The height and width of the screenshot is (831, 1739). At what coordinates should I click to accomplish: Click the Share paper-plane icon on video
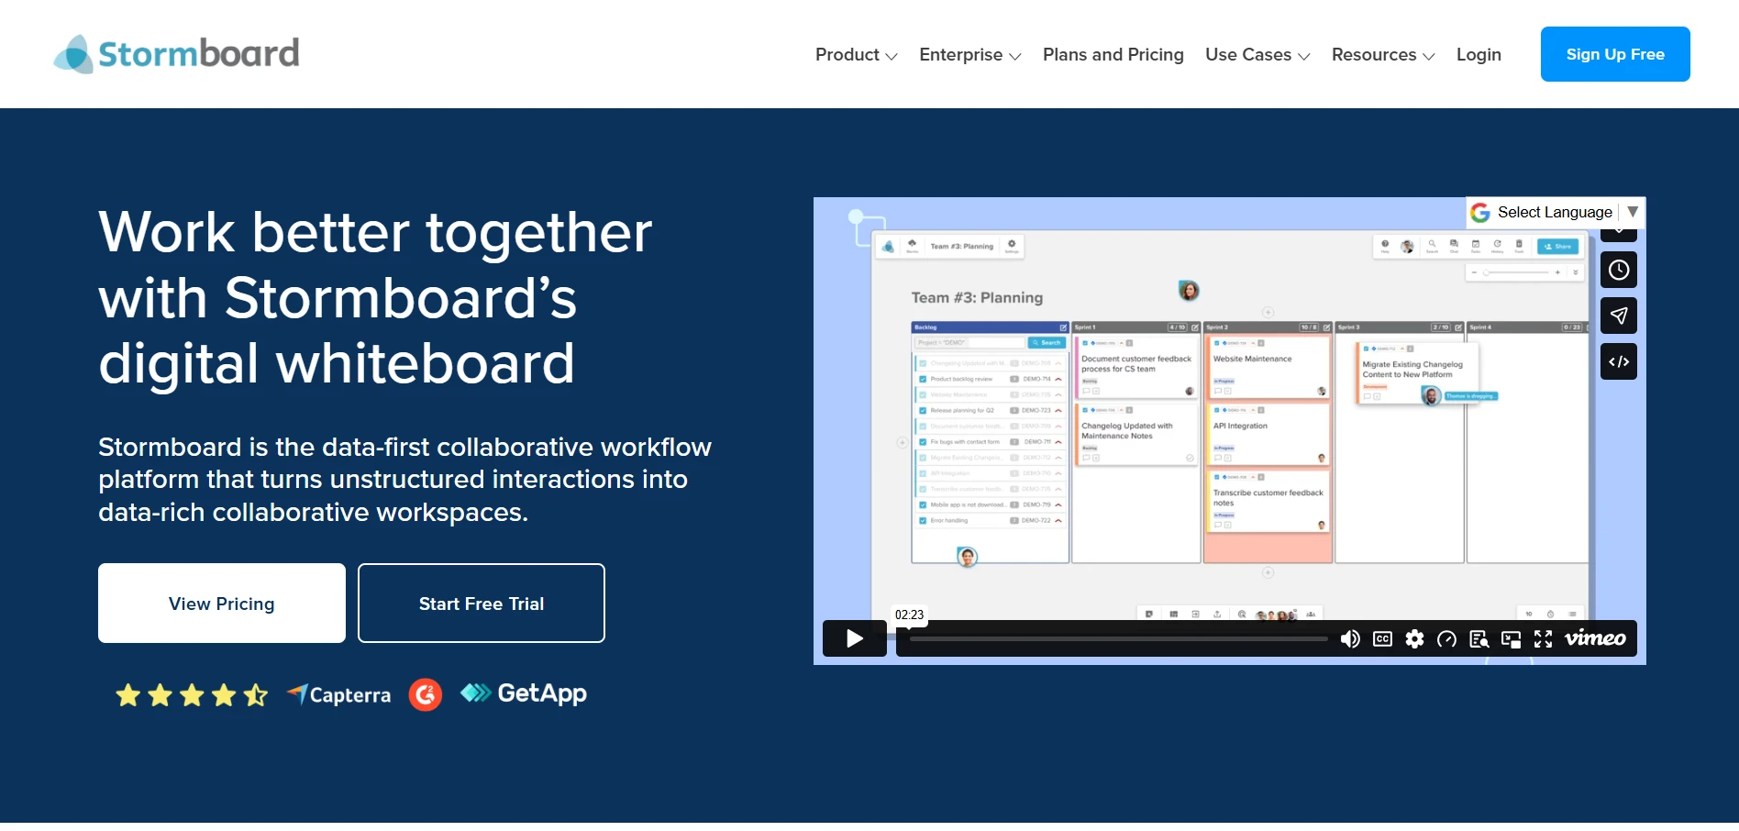click(x=1619, y=316)
